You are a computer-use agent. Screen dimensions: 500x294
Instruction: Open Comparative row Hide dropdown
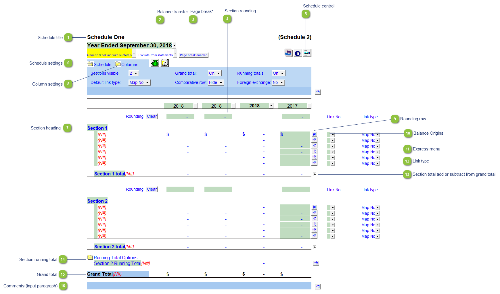click(216, 82)
